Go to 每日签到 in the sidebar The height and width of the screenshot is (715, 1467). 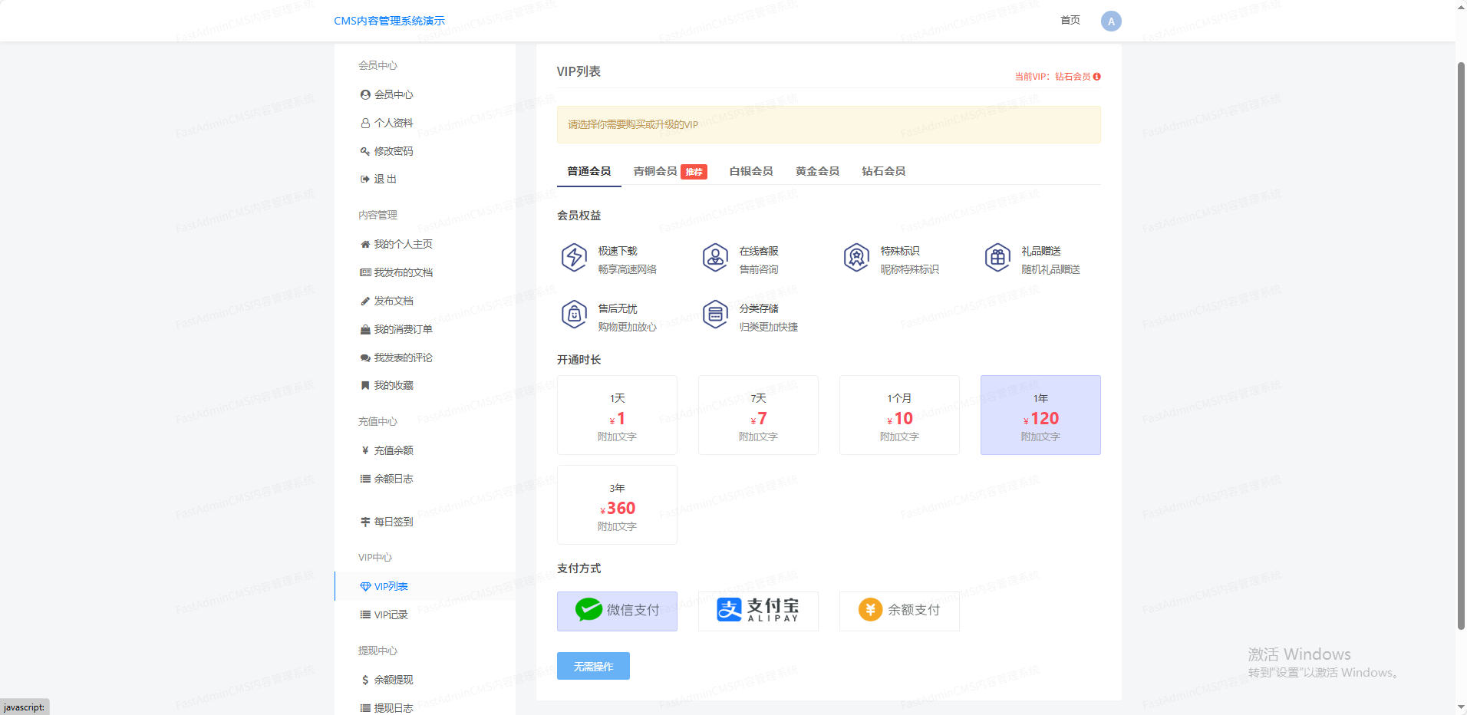tap(393, 522)
